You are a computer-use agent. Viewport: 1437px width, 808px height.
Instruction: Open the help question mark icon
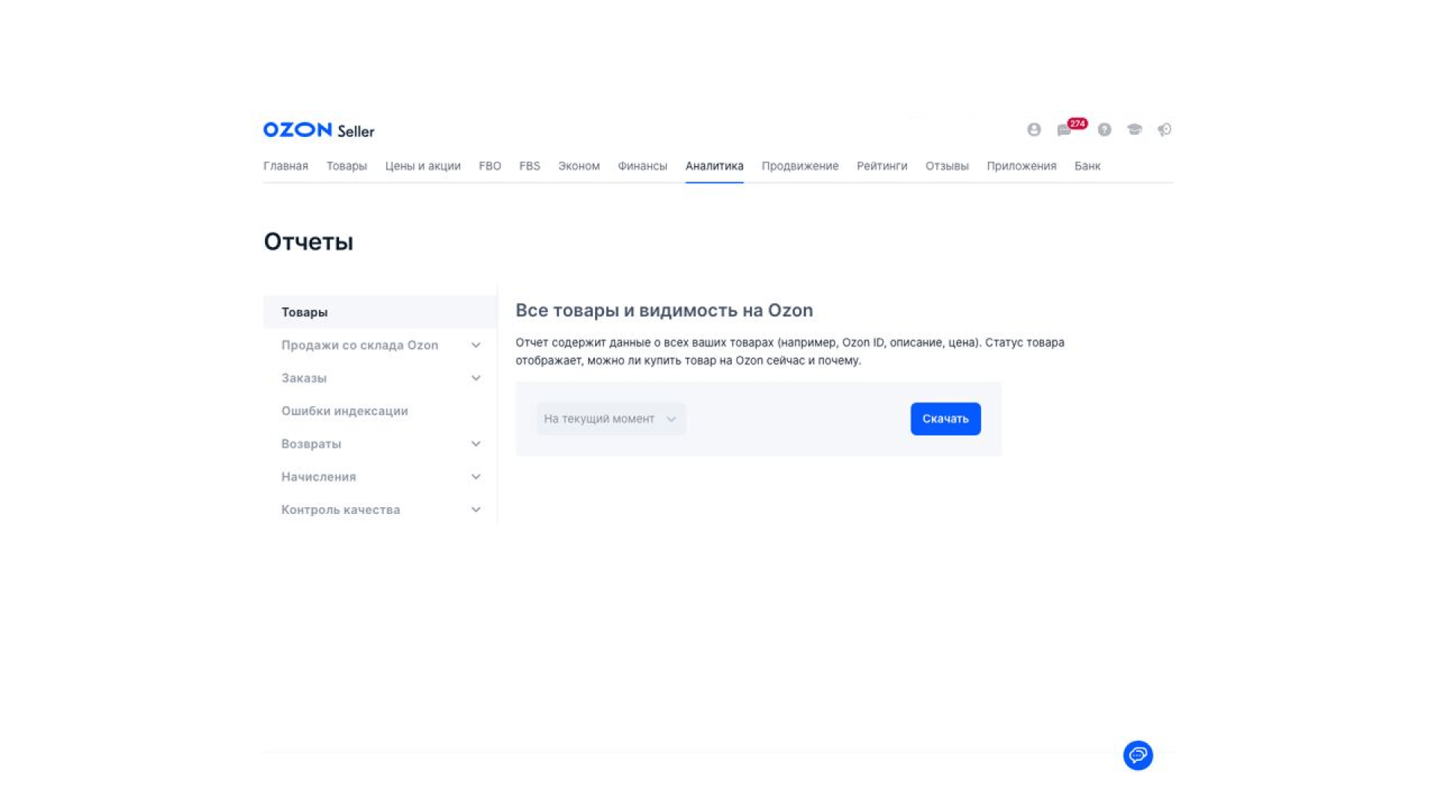tap(1104, 129)
